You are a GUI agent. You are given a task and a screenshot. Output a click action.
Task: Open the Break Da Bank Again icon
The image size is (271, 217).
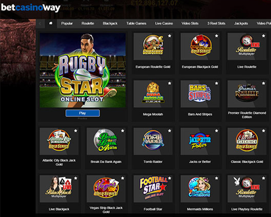106,141
